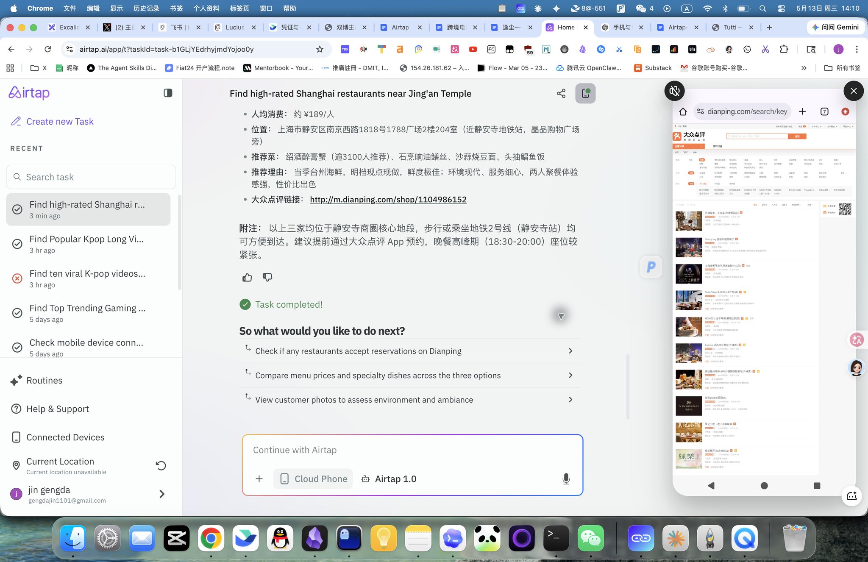Switch to the Lucius browser tab
868x562 pixels.
(235, 27)
